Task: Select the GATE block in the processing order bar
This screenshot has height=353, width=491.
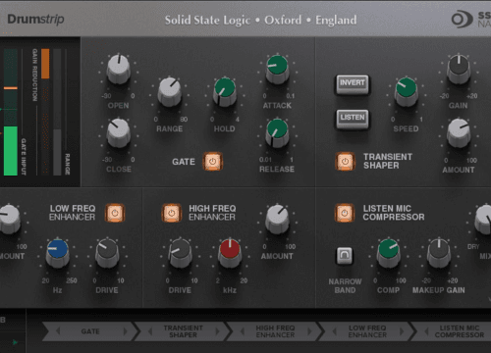Action: 90,331
